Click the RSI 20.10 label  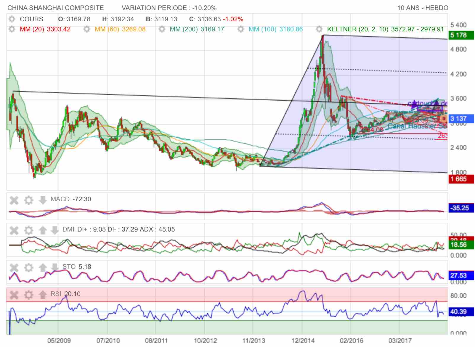click(65, 294)
